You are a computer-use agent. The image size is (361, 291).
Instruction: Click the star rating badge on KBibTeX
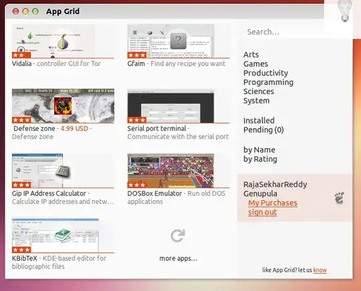tap(21, 250)
